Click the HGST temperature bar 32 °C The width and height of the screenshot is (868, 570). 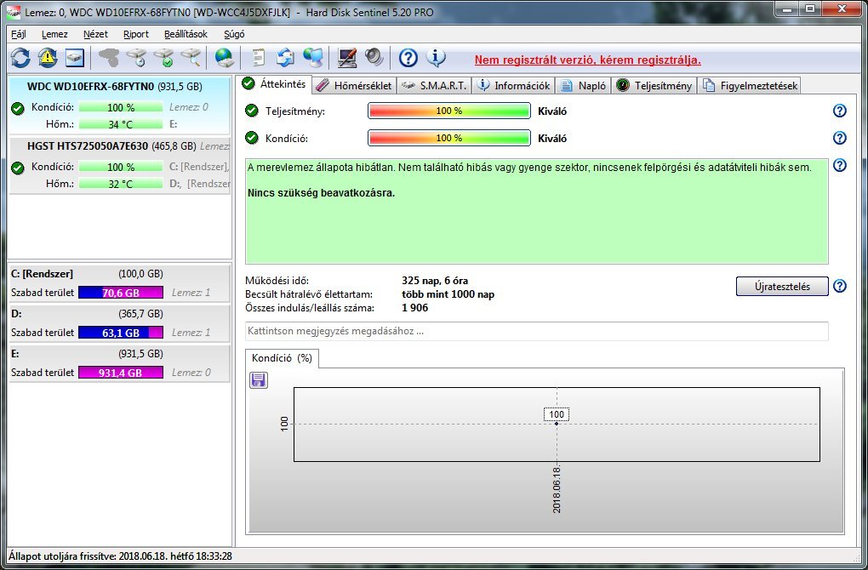[x=121, y=184]
